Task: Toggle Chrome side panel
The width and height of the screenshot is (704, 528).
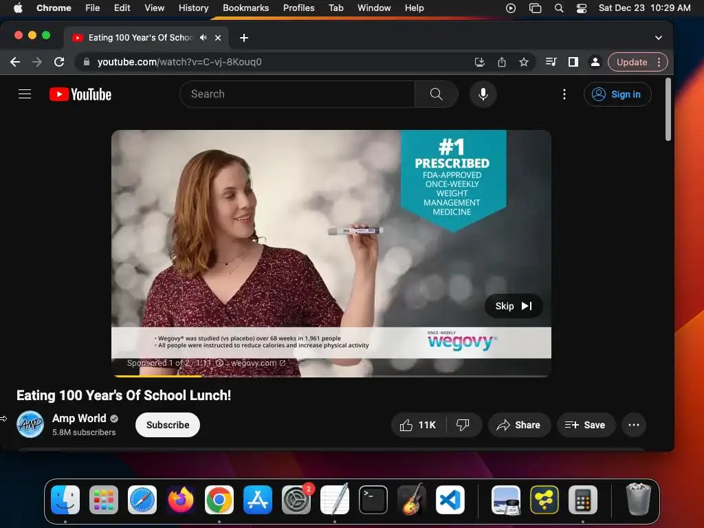Action: coord(573,62)
